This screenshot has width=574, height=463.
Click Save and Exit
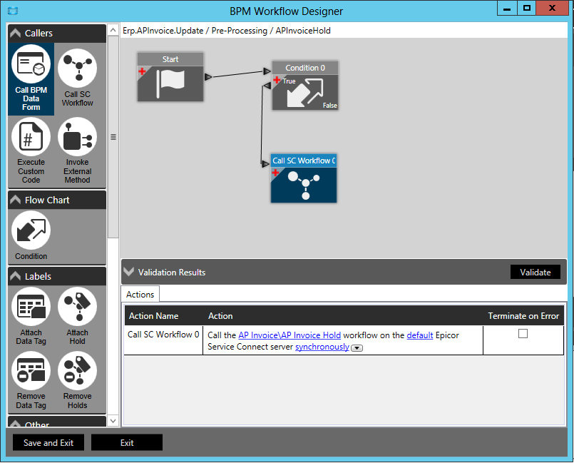coord(48,442)
